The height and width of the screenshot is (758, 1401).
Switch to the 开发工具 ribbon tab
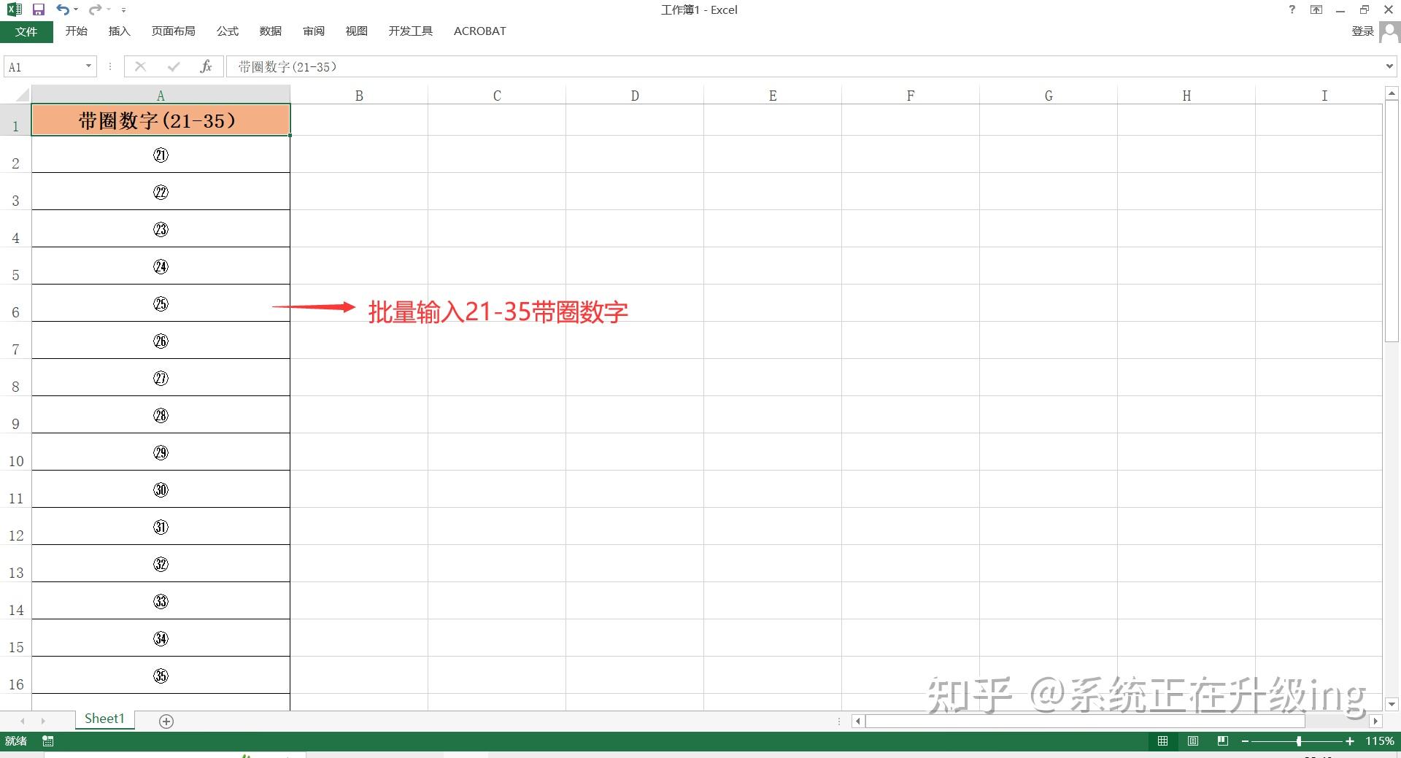tap(410, 31)
